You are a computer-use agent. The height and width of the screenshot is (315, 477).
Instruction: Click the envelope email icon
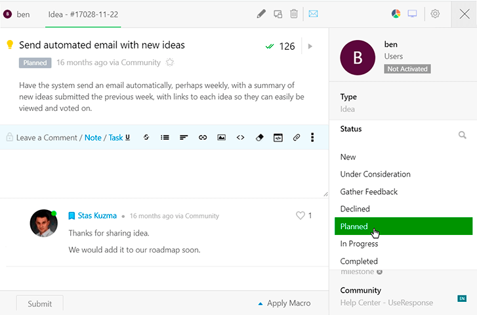[314, 14]
